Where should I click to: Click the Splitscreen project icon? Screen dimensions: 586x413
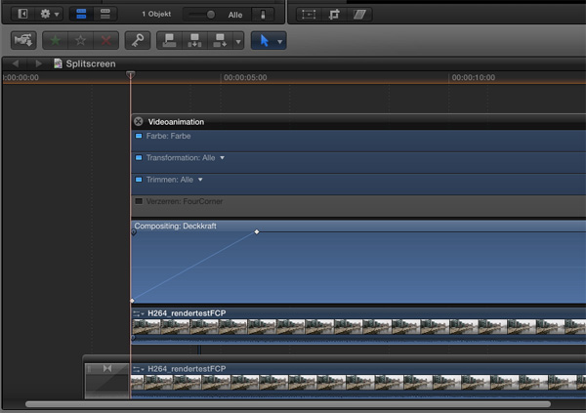coord(58,63)
